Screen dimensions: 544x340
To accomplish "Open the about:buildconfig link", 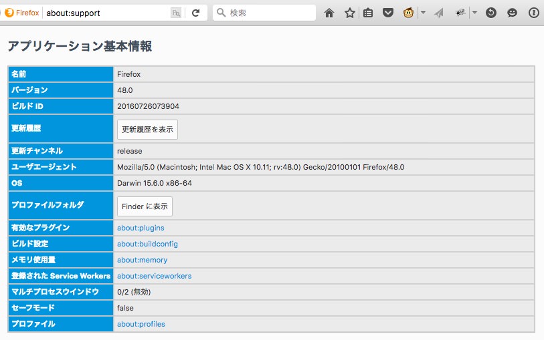I will coord(147,244).
